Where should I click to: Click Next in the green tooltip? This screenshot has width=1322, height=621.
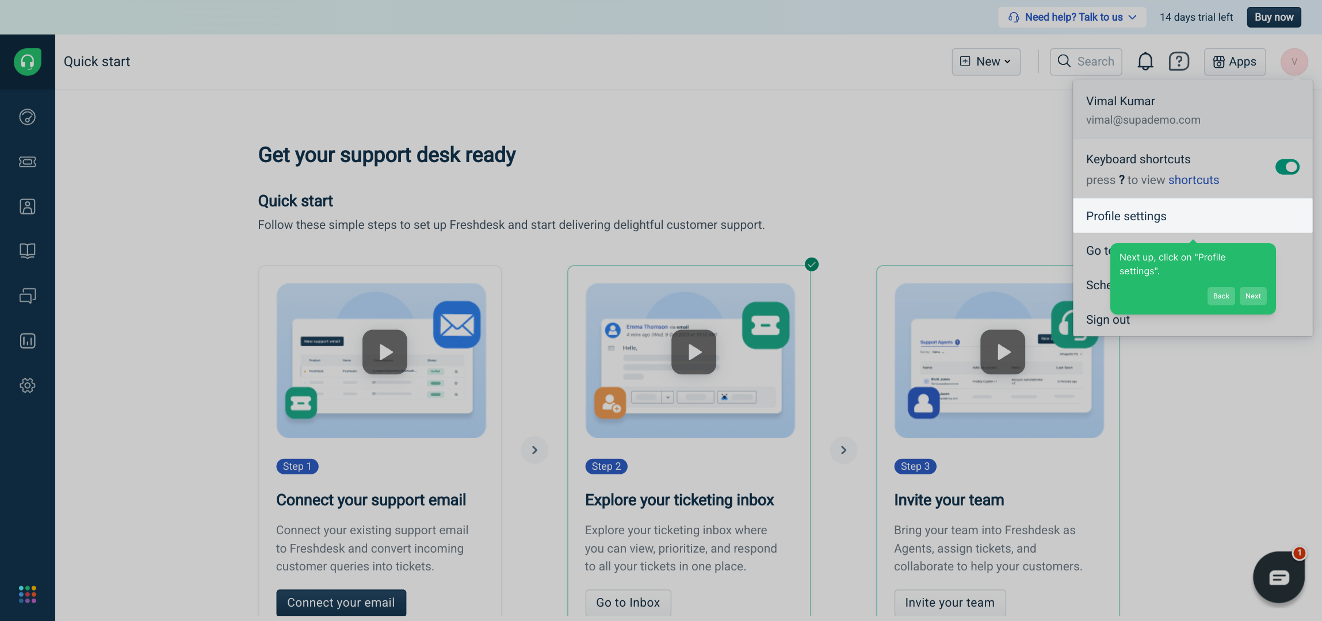click(1252, 296)
